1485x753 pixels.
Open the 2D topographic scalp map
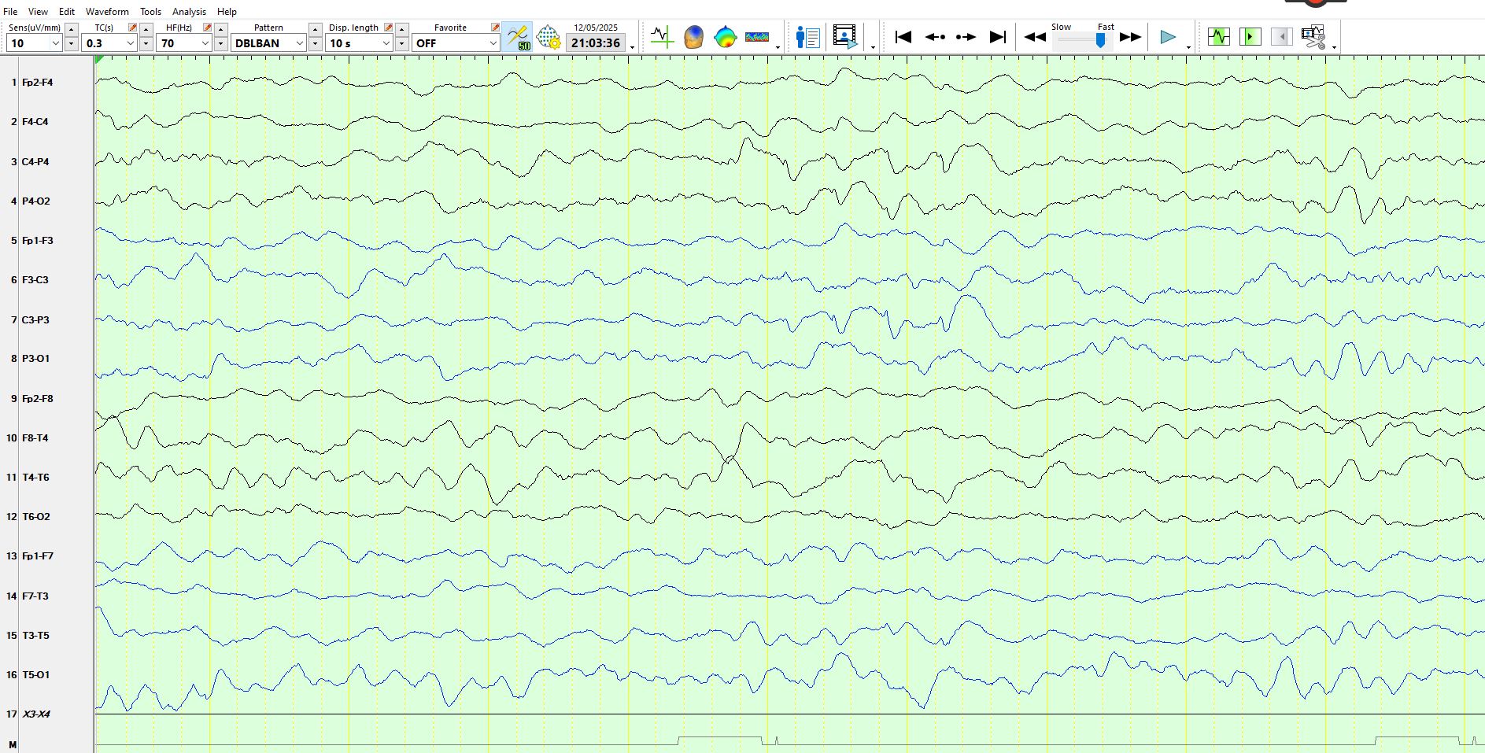(x=725, y=37)
